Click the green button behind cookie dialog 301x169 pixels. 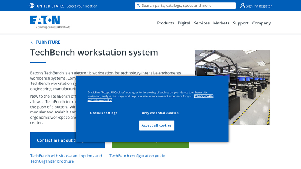150,145
